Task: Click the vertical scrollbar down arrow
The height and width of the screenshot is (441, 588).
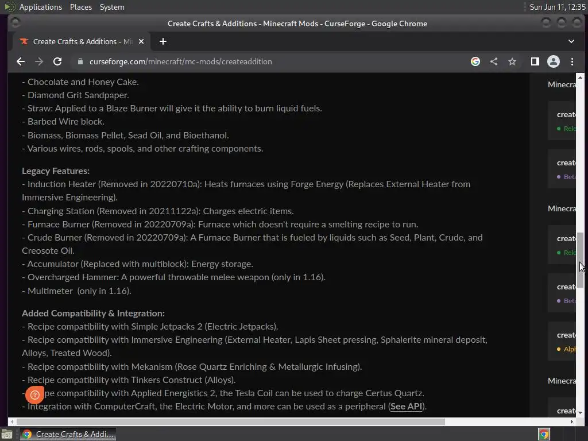Action: click(x=580, y=412)
